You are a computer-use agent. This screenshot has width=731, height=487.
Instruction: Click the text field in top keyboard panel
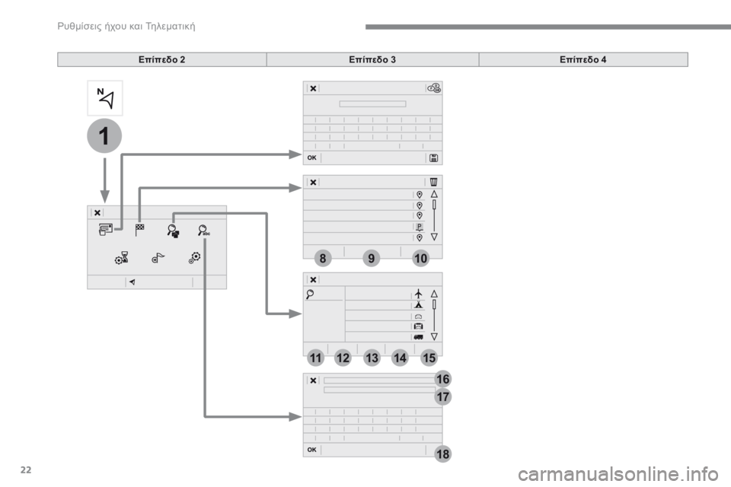[x=372, y=103]
